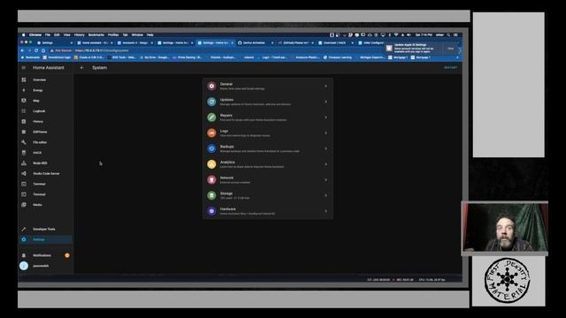Click the Developer Tools hammer icon

(x=24, y=229)
